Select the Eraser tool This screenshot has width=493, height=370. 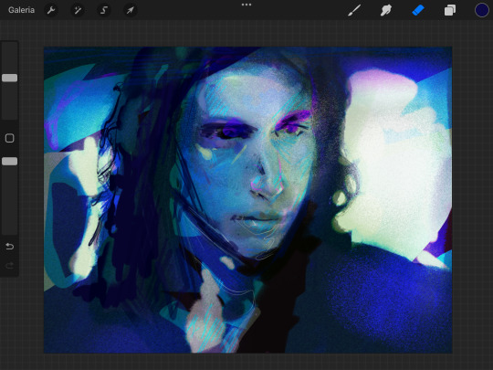pos(418,10)
